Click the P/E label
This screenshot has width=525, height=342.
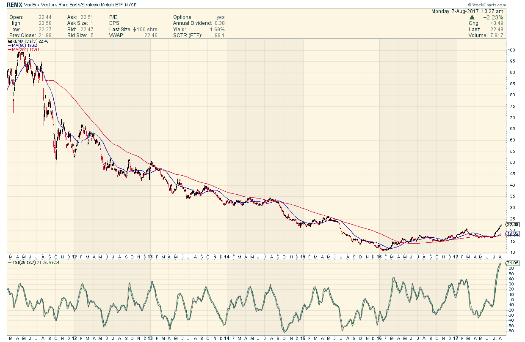tap(115, 18)
